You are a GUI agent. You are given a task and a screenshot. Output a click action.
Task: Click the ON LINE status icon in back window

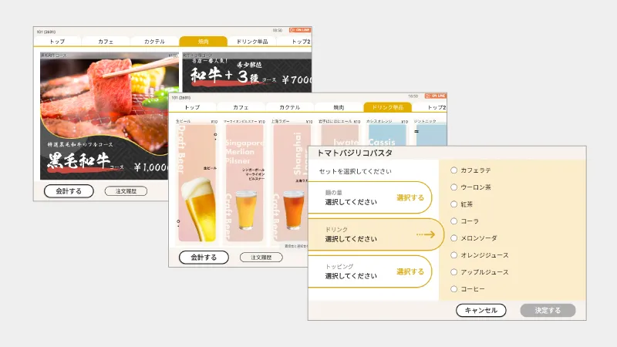click(301, 30)
